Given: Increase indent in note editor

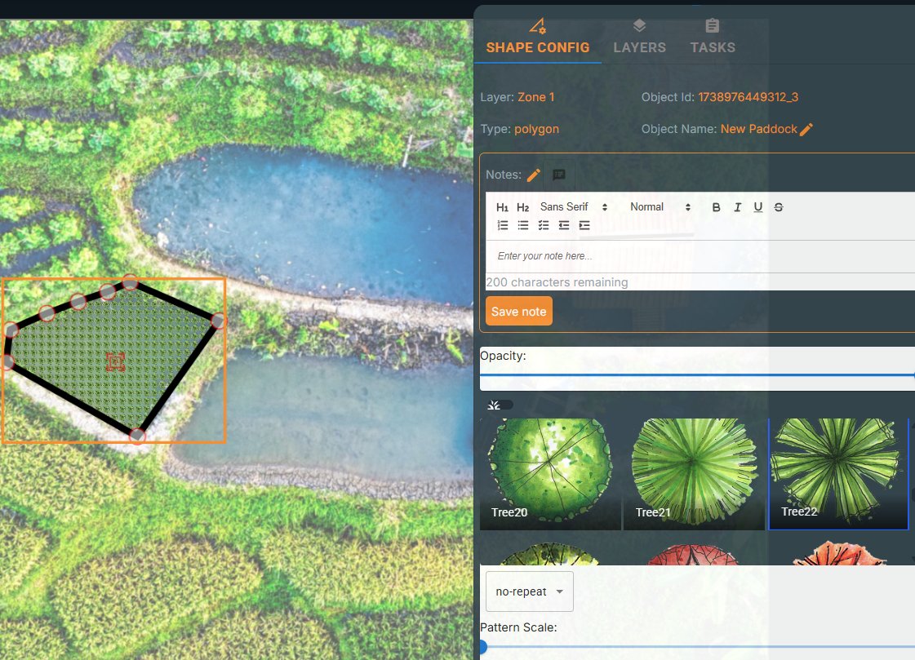Looking at the screenshot, I should (x=584, y=226).
